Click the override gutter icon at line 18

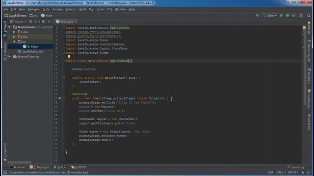[59, 98]
